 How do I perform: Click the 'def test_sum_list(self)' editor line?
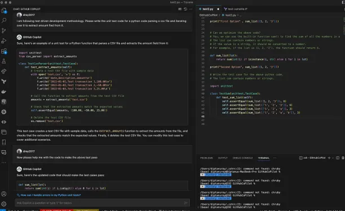(x=234, y=97)
